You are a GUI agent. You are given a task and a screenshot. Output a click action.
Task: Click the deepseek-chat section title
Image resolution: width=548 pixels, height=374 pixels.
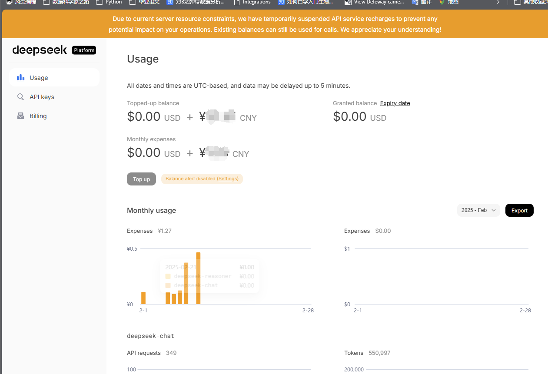coord(150,336)
